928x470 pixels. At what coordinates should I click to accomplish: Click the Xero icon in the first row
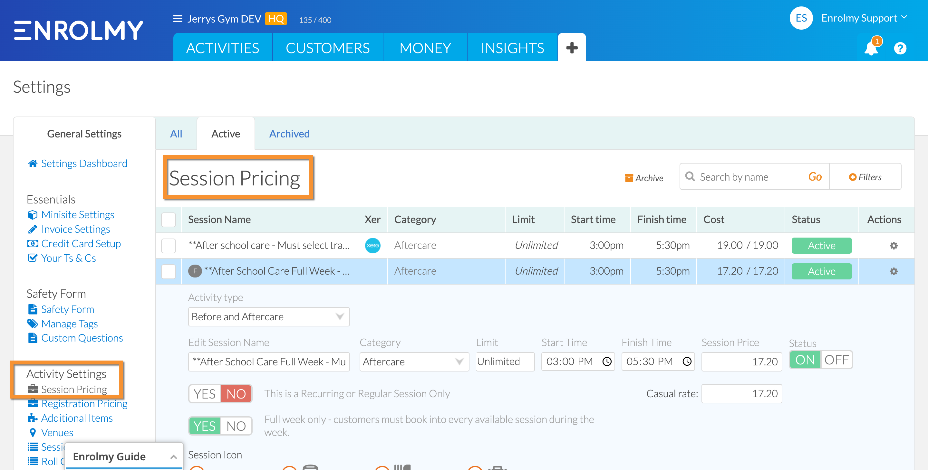pyautogui.click(x=372, y=245)
